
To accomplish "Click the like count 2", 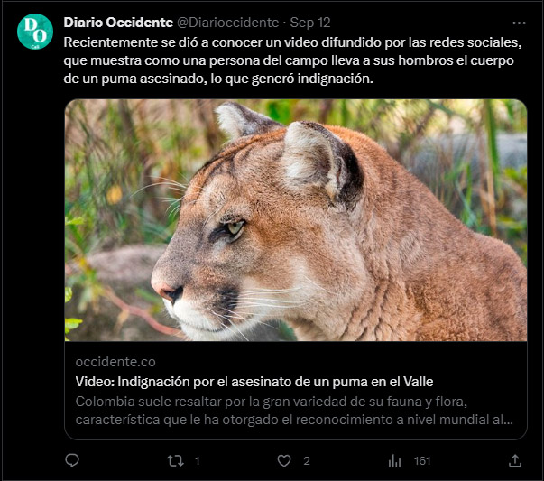I will pos(307,461).
